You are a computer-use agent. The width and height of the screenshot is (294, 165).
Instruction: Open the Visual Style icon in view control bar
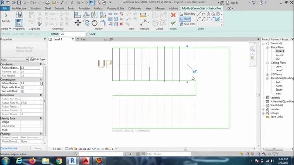coord(71,149)
